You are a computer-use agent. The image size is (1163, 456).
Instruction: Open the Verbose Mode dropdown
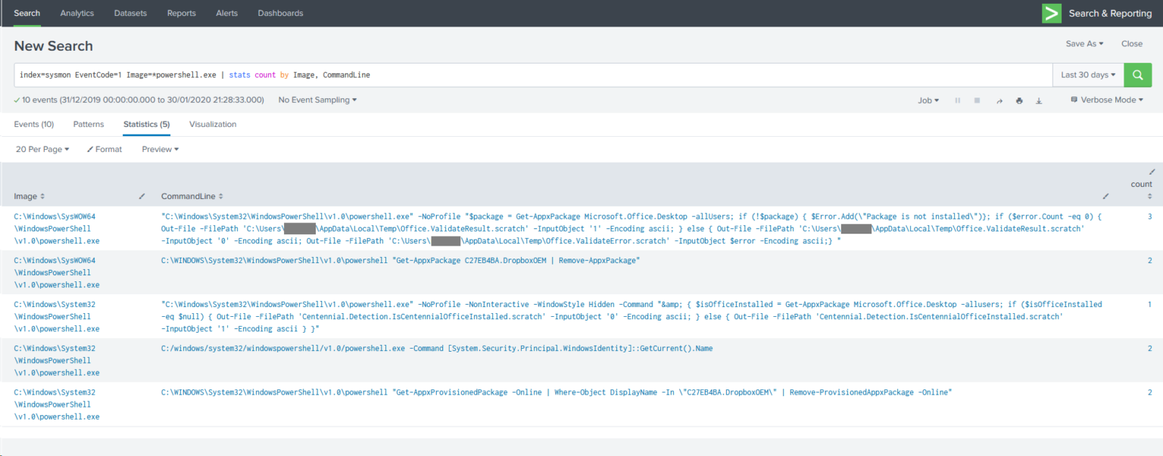[1106, 99]
